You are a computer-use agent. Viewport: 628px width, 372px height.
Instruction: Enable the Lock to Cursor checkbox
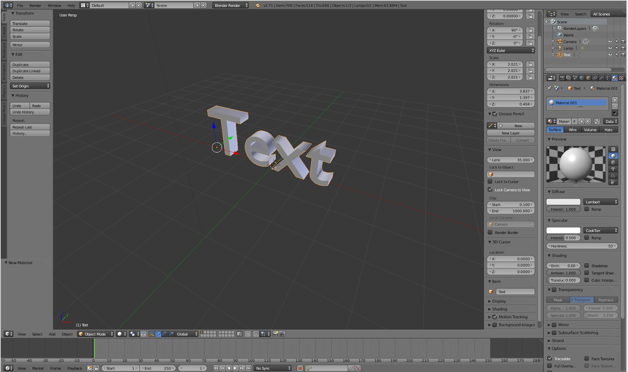pyautogui.click(x=490, y=182)
